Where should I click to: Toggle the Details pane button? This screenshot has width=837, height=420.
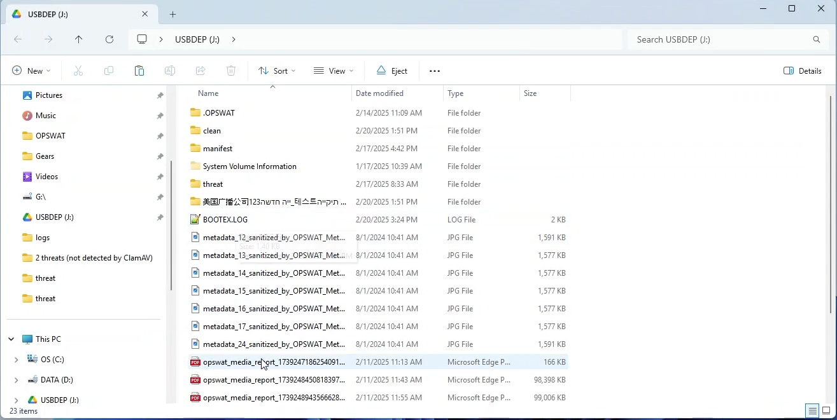click(x=803, y=71)
